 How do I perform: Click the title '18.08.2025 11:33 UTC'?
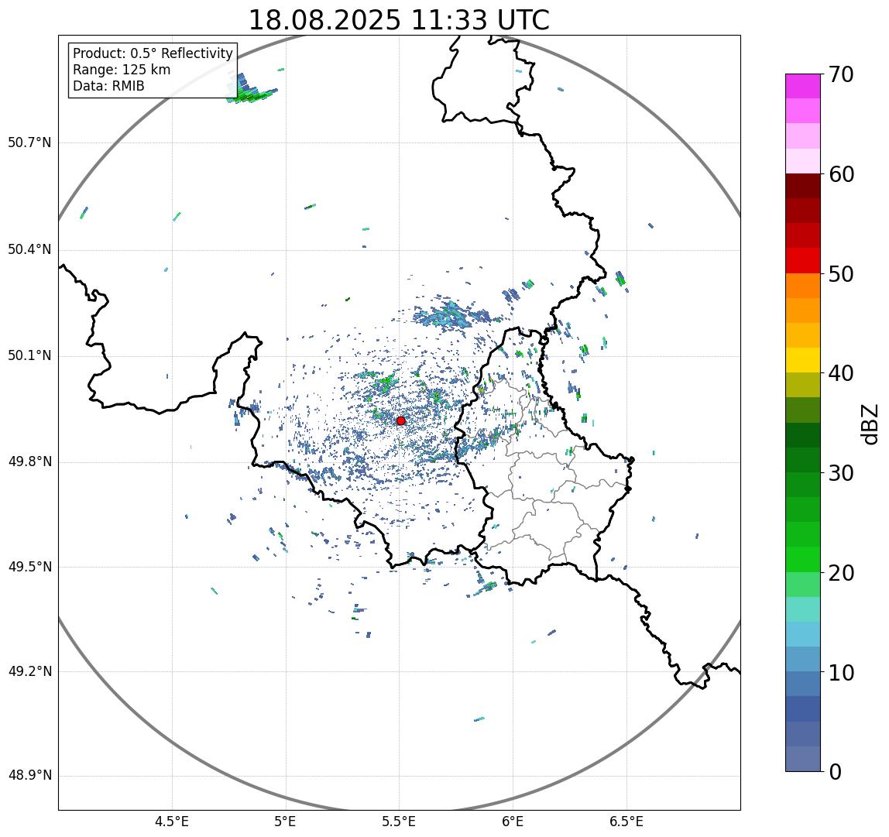coord(399,20)
